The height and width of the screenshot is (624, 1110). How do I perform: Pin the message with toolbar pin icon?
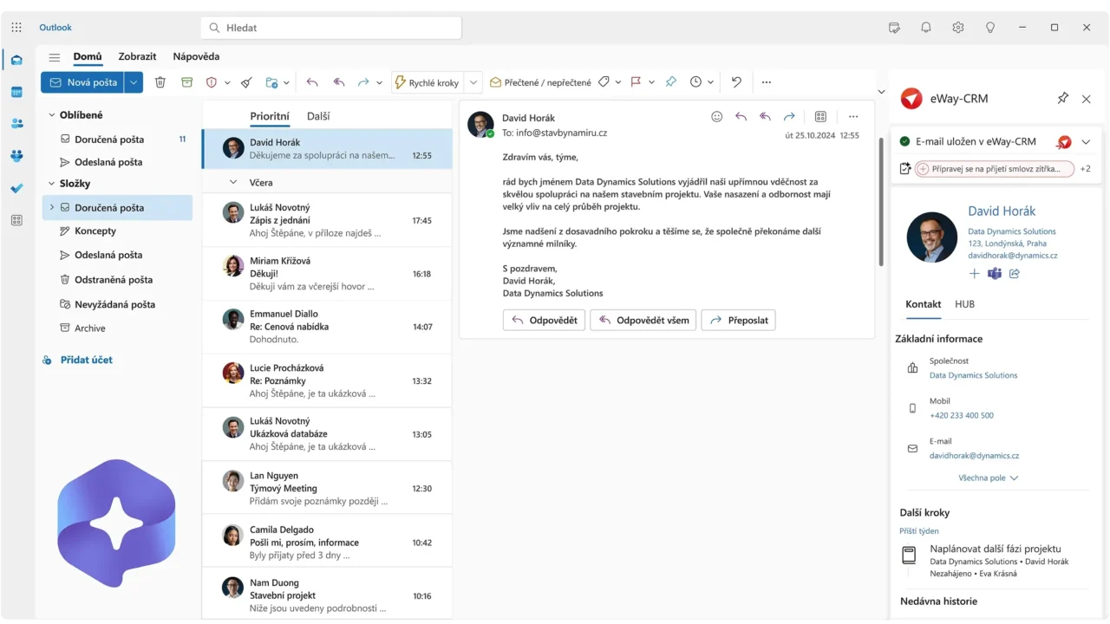click(x=671, y=82)
